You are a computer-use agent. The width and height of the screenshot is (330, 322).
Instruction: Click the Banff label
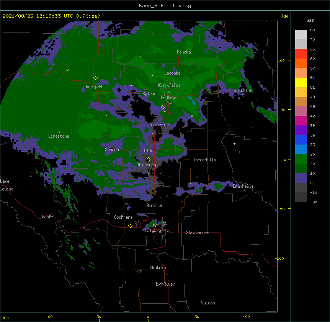47,217
